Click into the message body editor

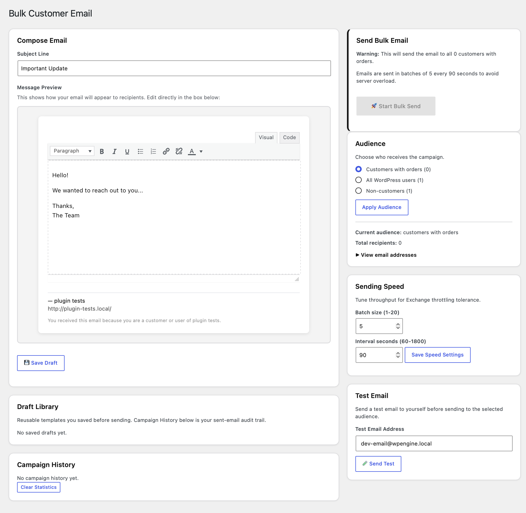pyautogui.click(x=174, y=217)
